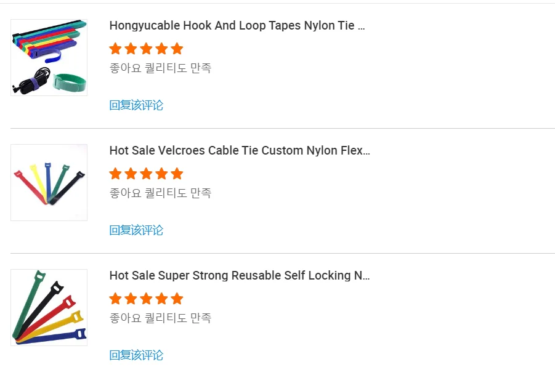Open the Hot Sale Velcroes Cable Tie title
Viewport: 555px width, 375px height.
point(240,151)
